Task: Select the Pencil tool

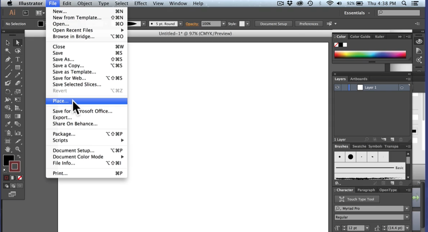Action: coord(17,75)
